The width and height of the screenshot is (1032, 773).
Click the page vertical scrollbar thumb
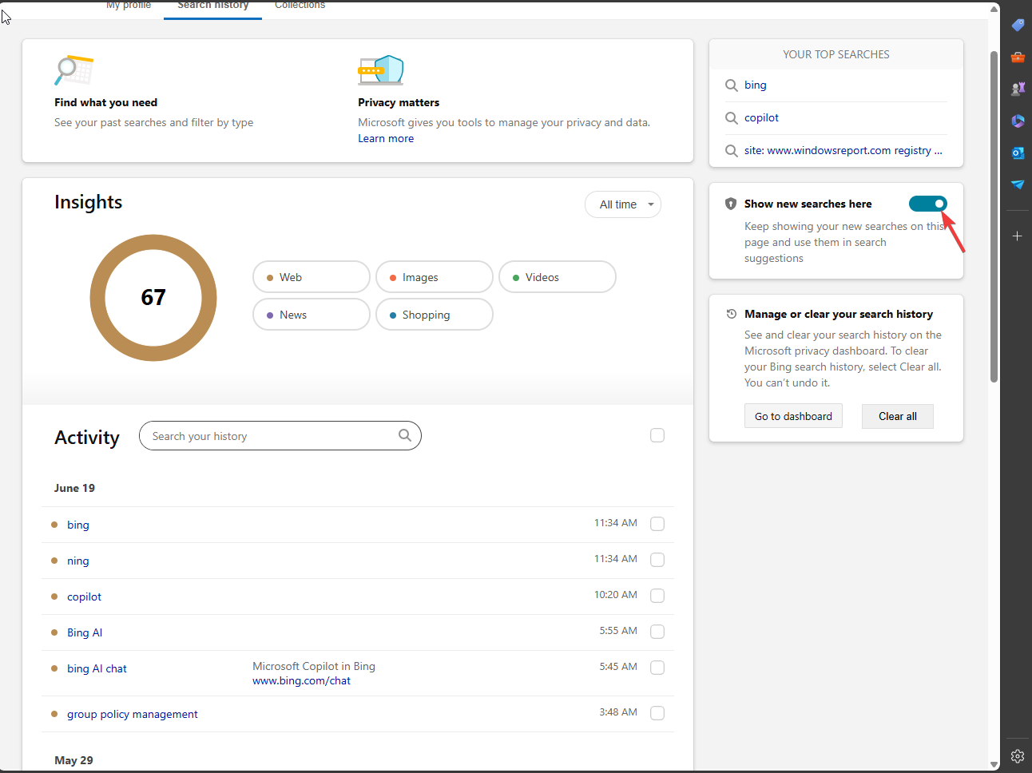point(994,217)
